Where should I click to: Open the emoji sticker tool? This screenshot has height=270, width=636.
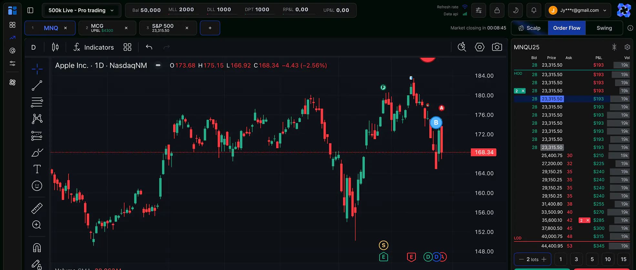click(37, 186)
